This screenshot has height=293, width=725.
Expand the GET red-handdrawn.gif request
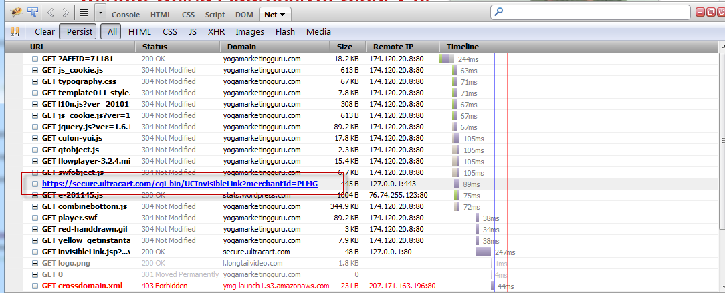(x=35, y=229)
